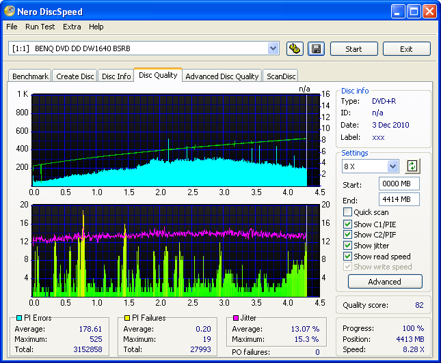Viewport: 441px width, 363px height.
Task: Open the 8 X speed dropdown
Action: pos(392,166)
